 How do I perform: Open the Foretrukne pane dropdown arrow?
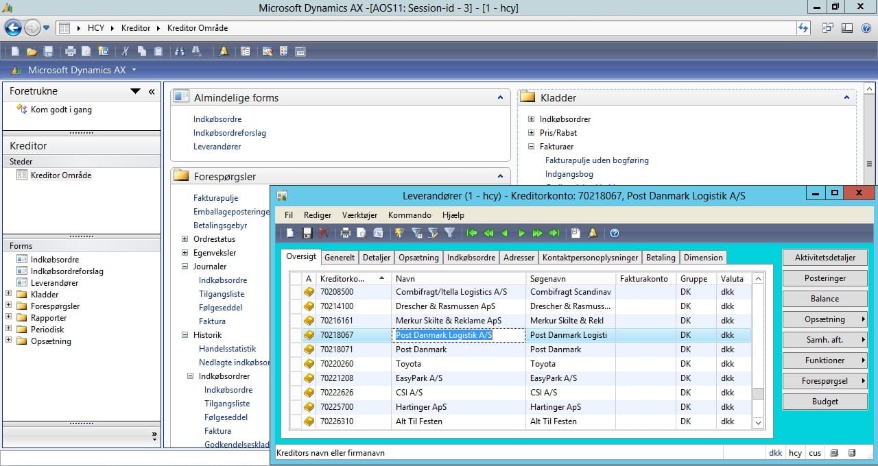[x=135, y=91]
